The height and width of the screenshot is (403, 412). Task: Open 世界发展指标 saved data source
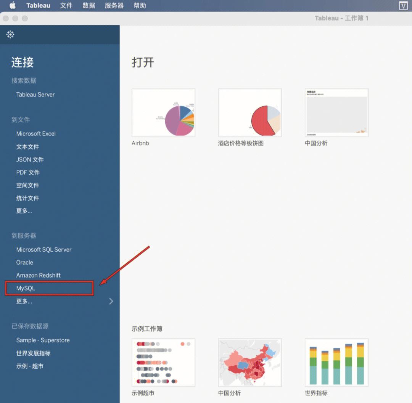tap(33, 353)
